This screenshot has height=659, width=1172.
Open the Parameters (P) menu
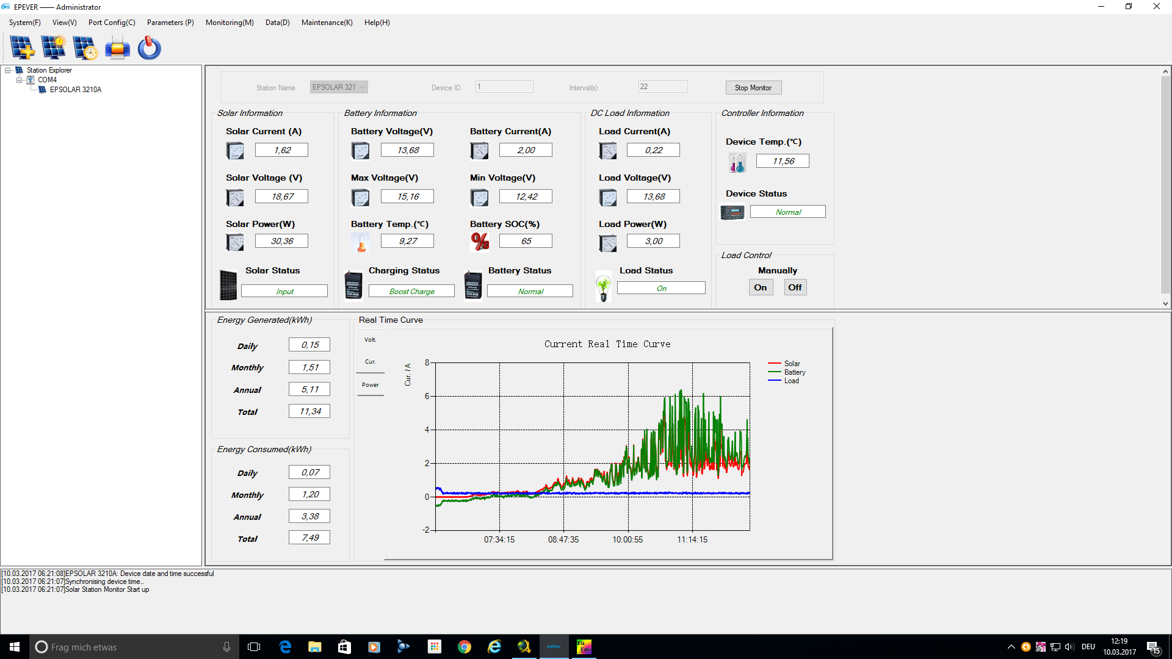(x=170, y=23)
